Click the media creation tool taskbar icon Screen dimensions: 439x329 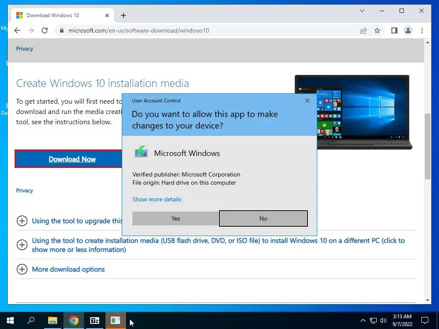pos(115,320)
